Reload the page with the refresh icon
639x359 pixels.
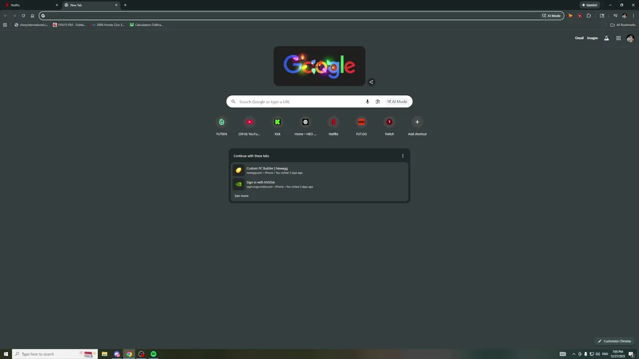coord(23,15)
